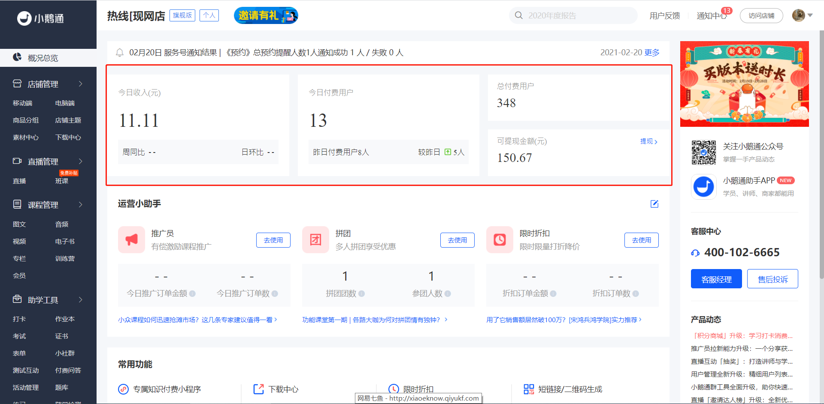Image resolution: width=824 pixels, height=404 pixels.
Task: Click info icon beside 今日推广订单数
Action: [275, 294]
